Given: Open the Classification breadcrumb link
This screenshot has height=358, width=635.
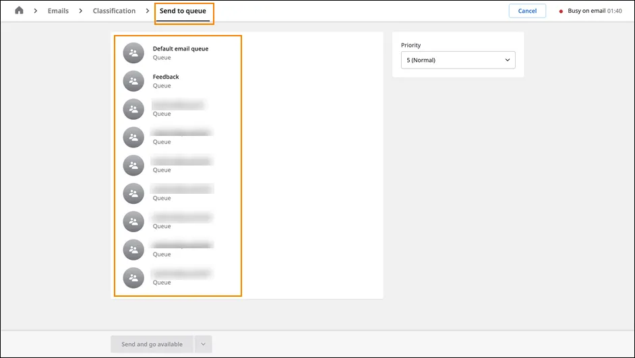Looking at the screenshot, I should click(x=114, y=11).
